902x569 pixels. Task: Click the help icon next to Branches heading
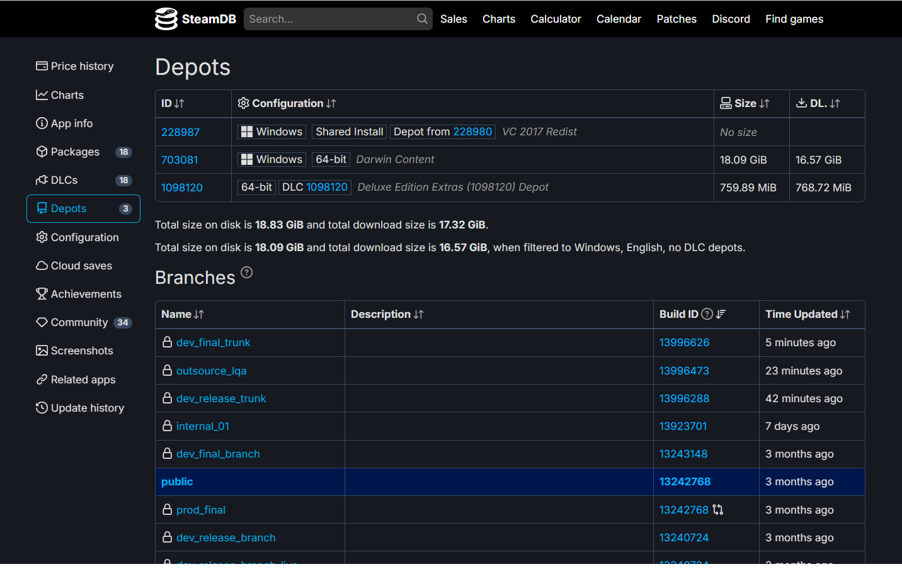[x=247, y=273]
